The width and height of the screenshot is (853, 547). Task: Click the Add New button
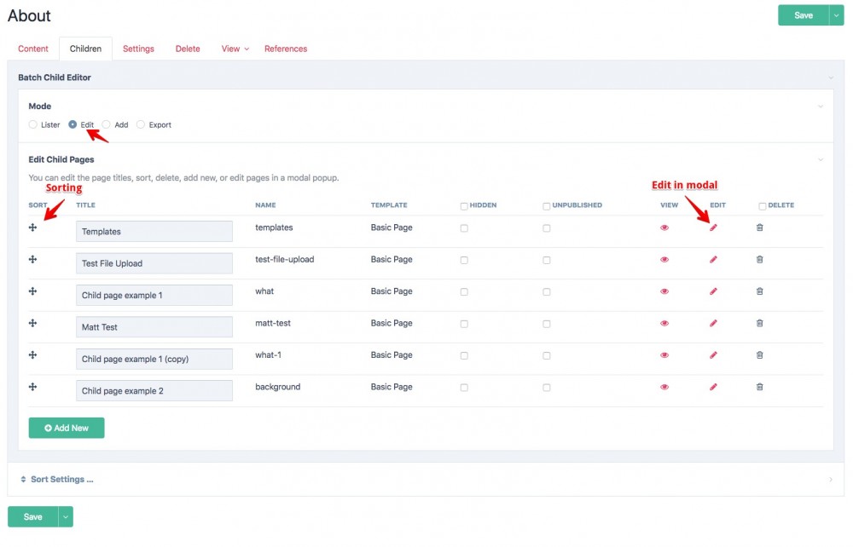pyautogui.click(x=67, y=428)
